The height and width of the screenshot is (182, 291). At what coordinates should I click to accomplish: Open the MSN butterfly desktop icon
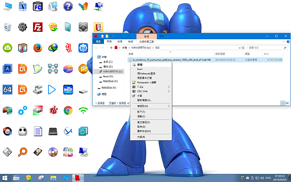point(83,6)
